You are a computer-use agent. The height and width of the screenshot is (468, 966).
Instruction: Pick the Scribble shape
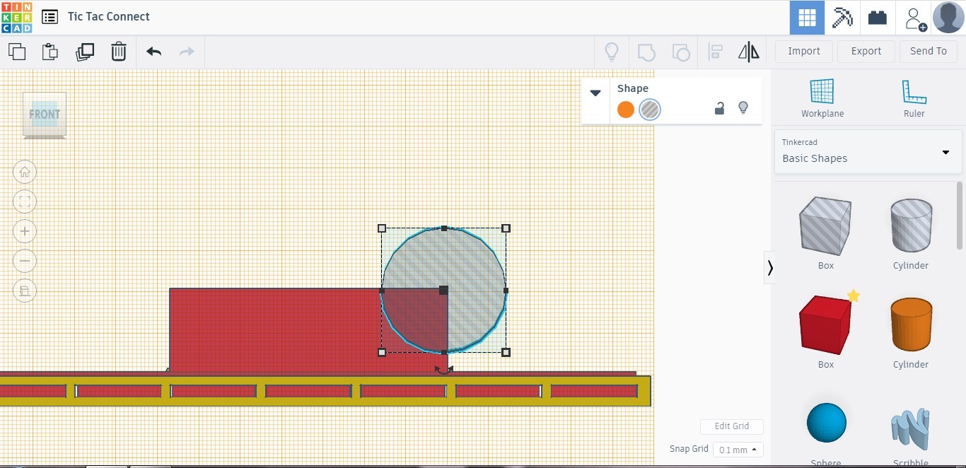pyautogui.click(x=911, y=430)
